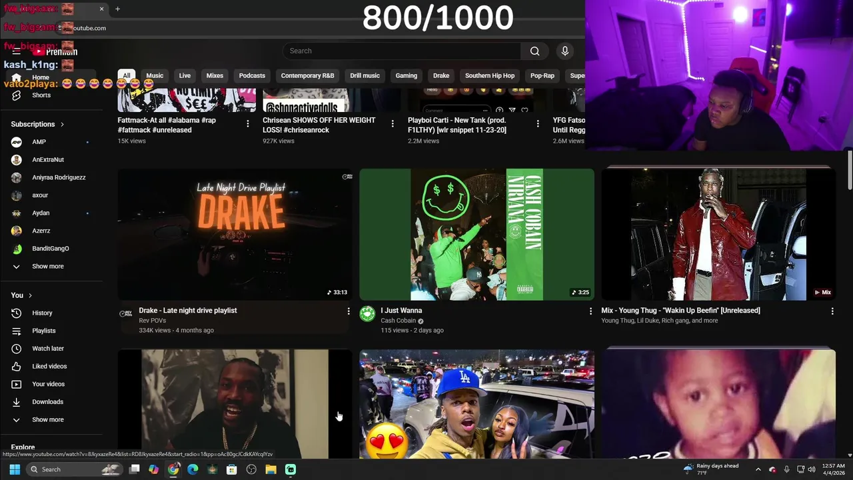The height and width of the screenshot is (480, 853).
Task: Play Drake Late Night Drive thumbnail
Action: click(x=235, y=235)
